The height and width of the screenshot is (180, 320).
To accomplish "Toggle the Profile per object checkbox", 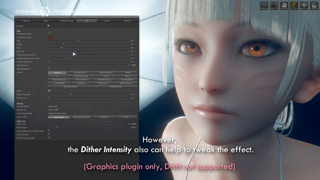I will (x=49, y=33).
